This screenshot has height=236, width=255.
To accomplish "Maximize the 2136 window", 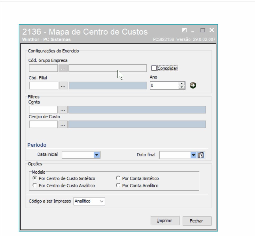I will 203,30.
